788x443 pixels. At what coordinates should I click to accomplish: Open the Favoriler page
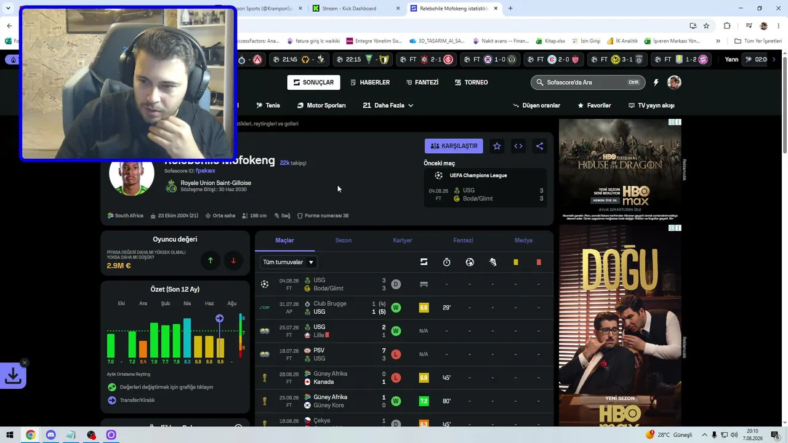[594, 105]
